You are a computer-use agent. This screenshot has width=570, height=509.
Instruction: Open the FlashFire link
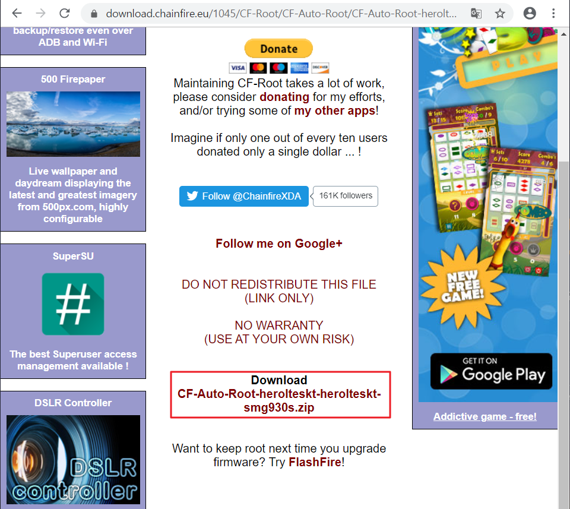click(x=315, y=462)
